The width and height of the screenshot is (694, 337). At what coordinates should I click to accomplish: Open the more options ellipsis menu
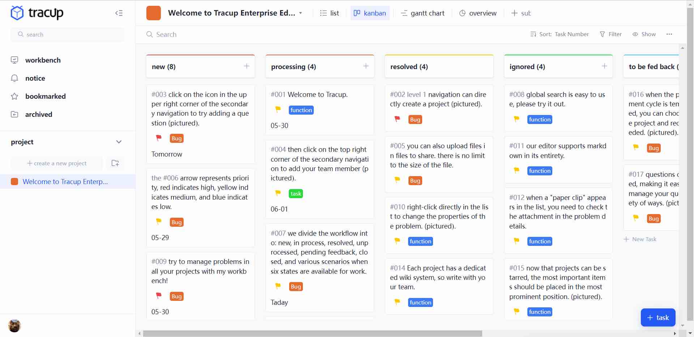point(669,34)
